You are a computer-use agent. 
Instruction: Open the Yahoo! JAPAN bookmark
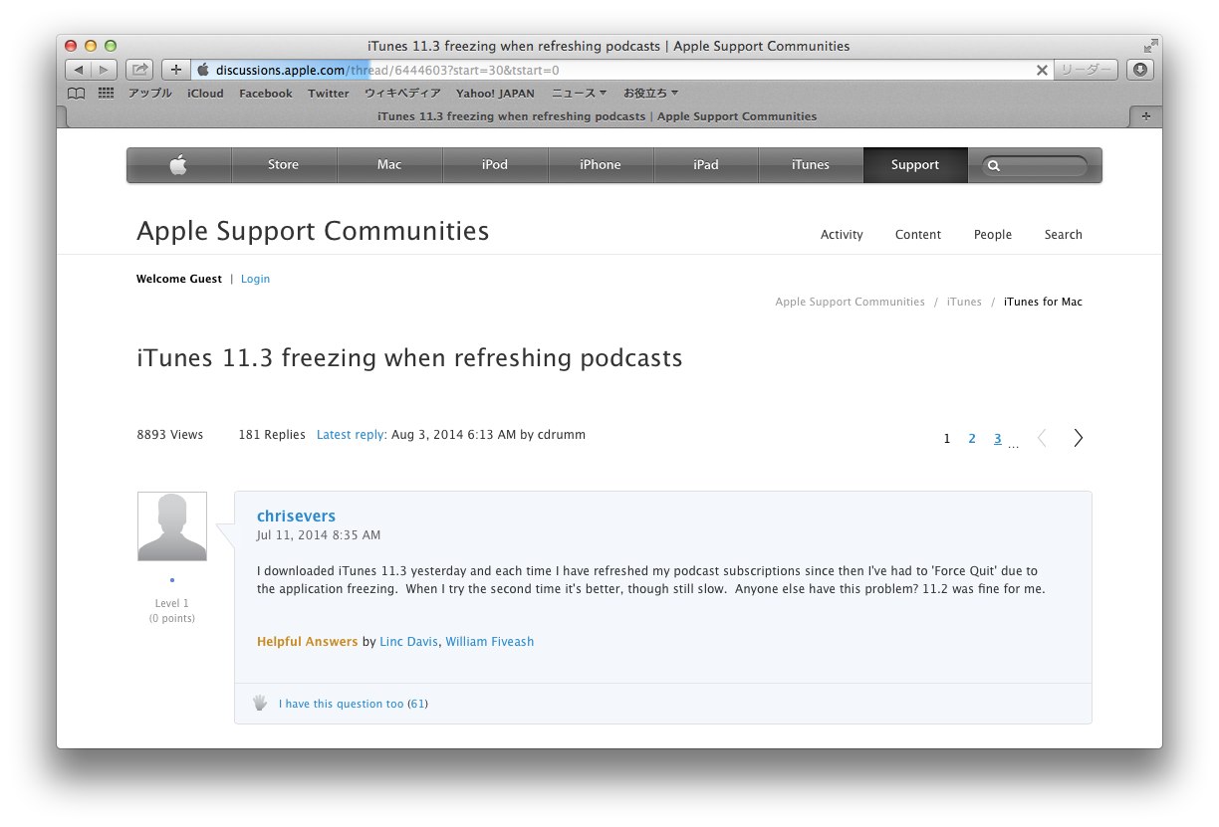coord(495,94)
